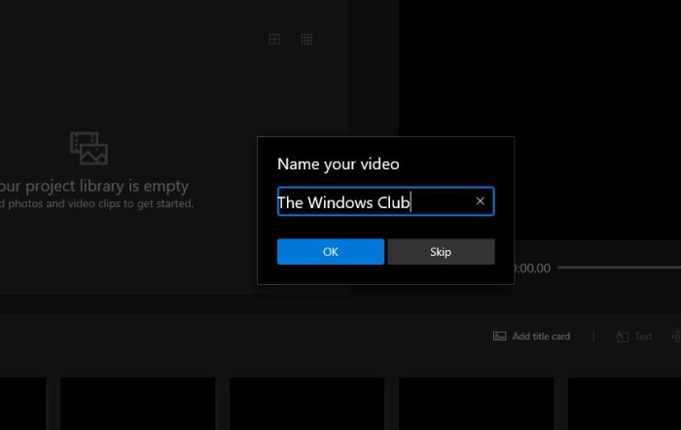Image resolution: width=681 pixels, height=430 pixels.
Task: Select the fourth empty storyboard slot
Action: click(477, 404)
